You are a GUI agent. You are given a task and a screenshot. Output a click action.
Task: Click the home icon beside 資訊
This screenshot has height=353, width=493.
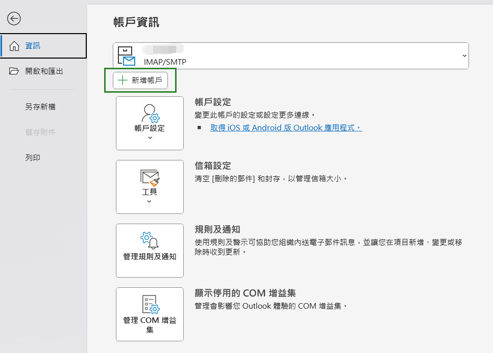14,46
